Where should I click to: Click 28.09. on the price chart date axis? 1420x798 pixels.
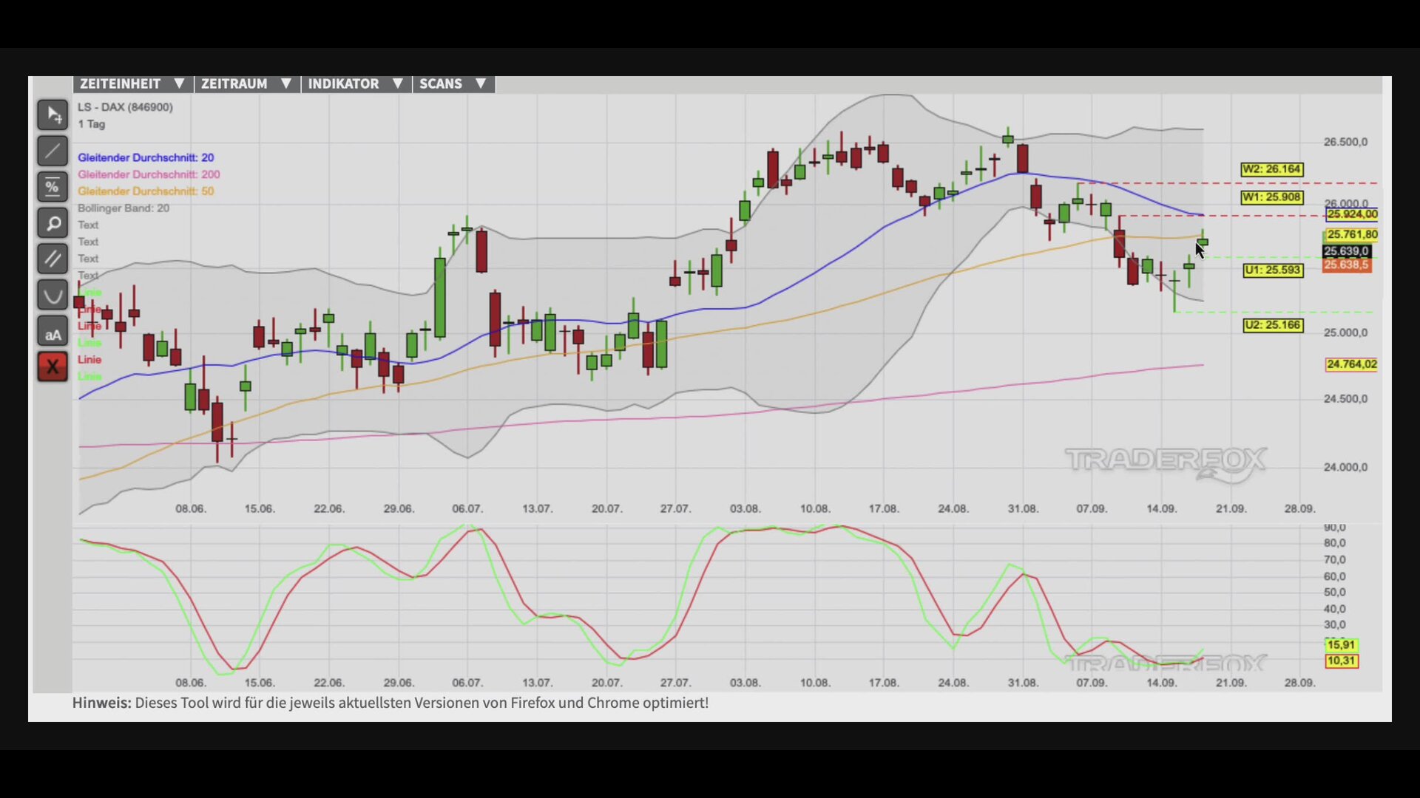click(x=1299, y=509)
